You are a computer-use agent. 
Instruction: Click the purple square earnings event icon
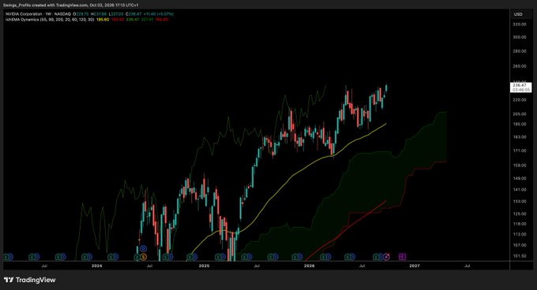403,257
